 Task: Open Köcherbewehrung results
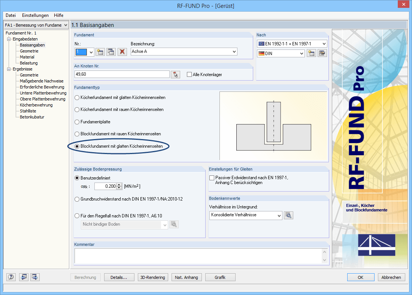(36, 105)
